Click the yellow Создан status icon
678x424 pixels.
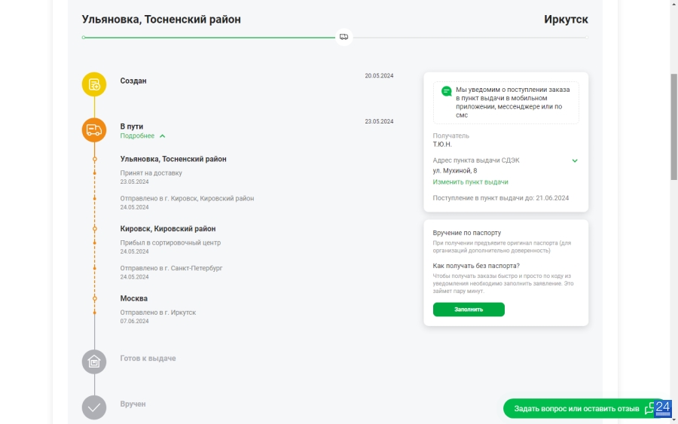coord(94,84)
